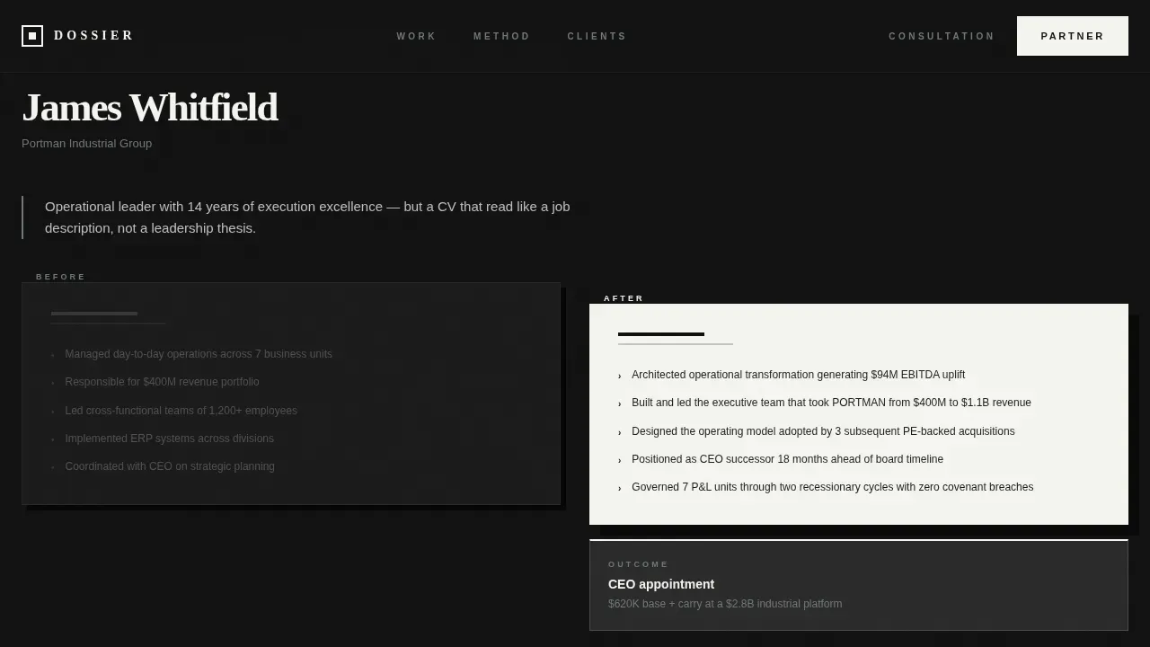The image size is (1150, 647).
Task: Open the Method nav item
Action: (x=502, y=37)
